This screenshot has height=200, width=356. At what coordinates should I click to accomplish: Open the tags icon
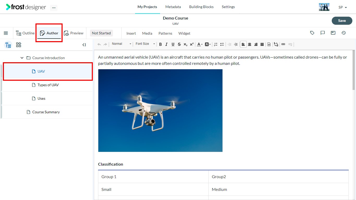312,33
